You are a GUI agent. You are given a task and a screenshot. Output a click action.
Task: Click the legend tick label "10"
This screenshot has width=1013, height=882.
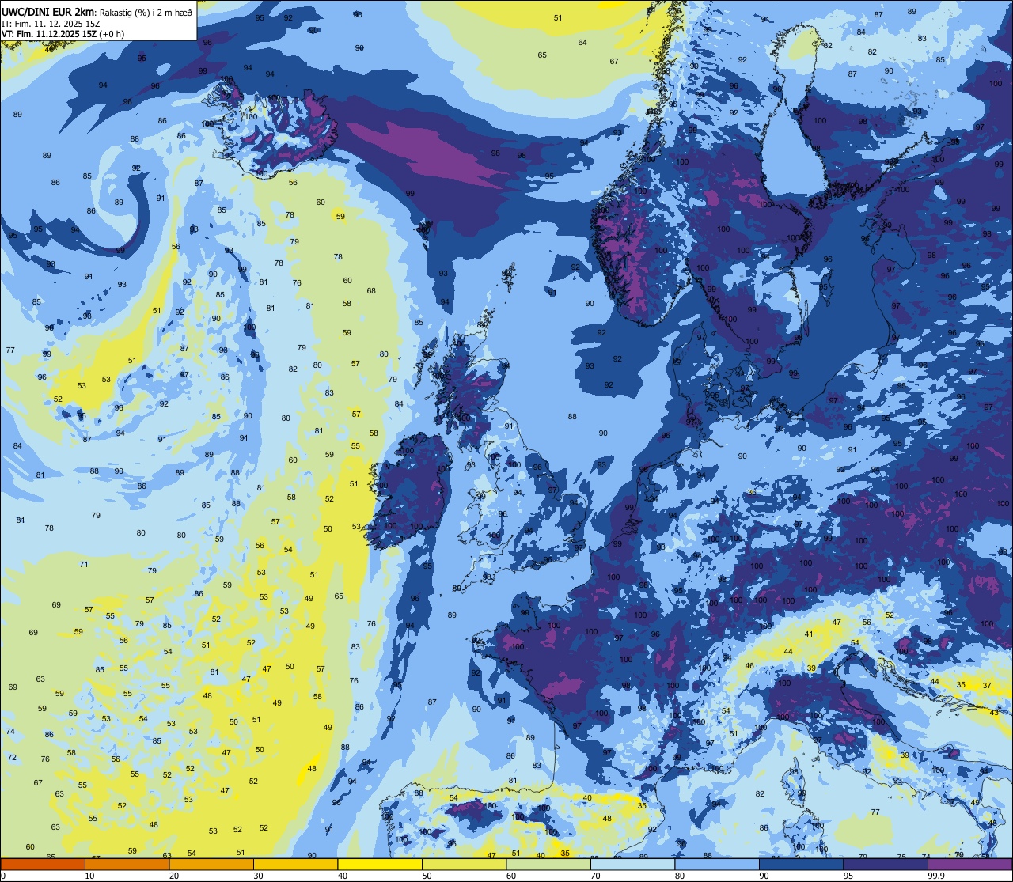pyautogui.click(x=89, y=876)
